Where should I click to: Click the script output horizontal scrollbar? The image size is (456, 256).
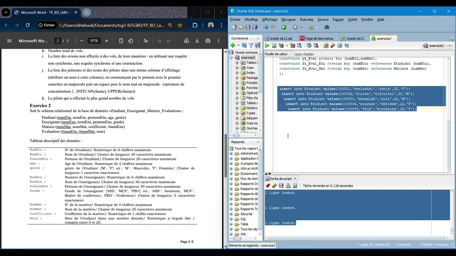click(x=357, y=238)
